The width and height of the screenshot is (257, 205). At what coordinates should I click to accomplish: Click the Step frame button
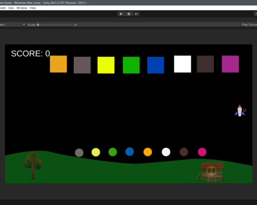(x=136, y=14)
